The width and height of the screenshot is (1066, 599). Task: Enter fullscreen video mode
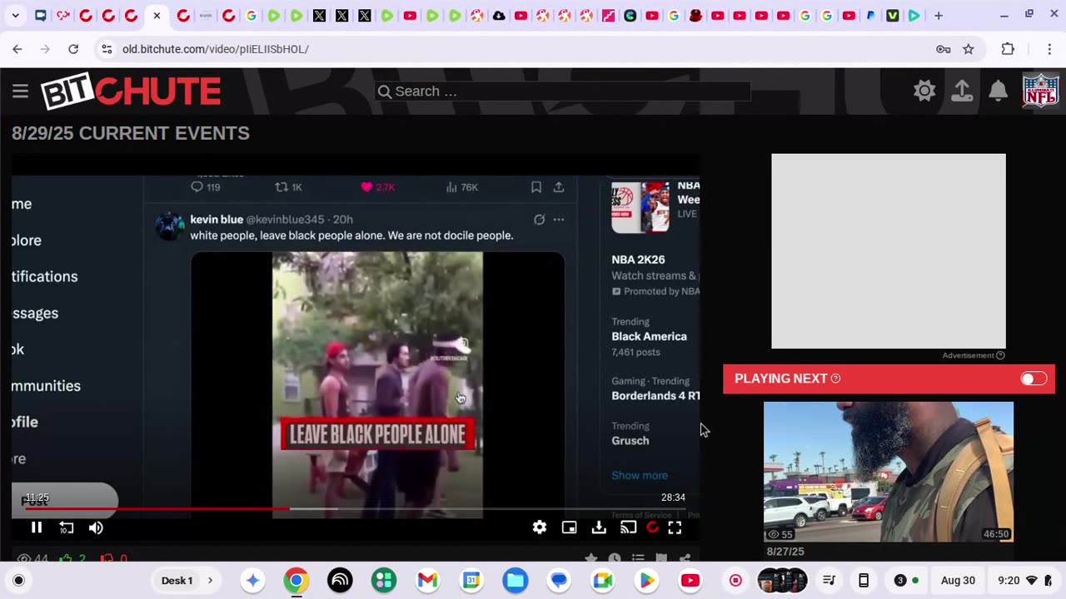tap(675, 527)
